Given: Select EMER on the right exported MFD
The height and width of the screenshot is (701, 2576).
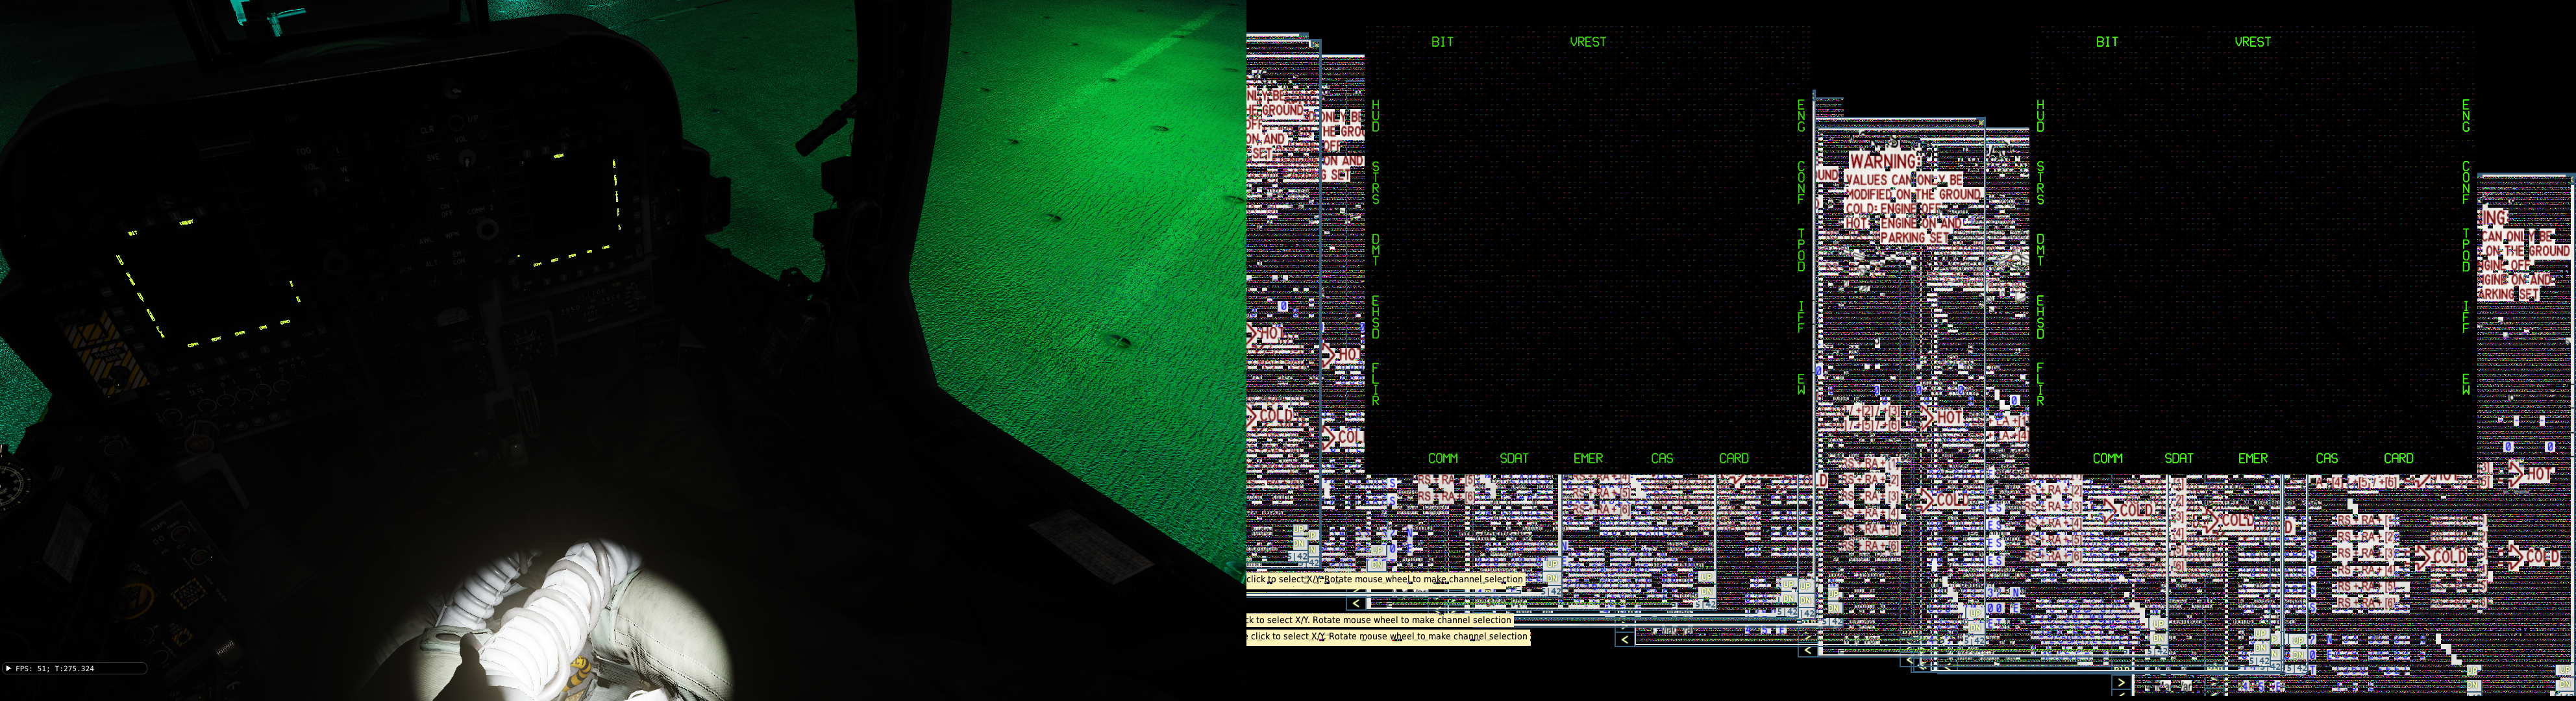Looking at the screenshot, I should pyautogui.click(x=2253, y=458).
